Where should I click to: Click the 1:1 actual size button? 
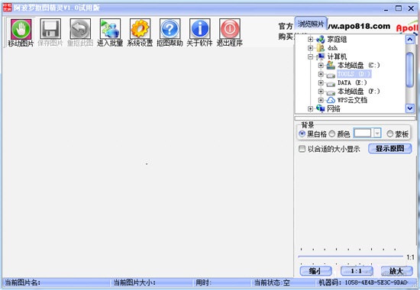pyautogui.click(x=357, y=271)
